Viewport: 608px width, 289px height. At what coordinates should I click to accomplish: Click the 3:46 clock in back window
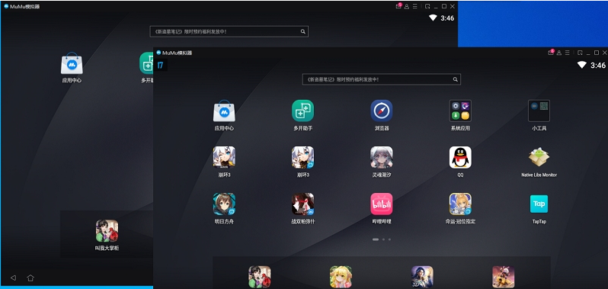point(447,18)
